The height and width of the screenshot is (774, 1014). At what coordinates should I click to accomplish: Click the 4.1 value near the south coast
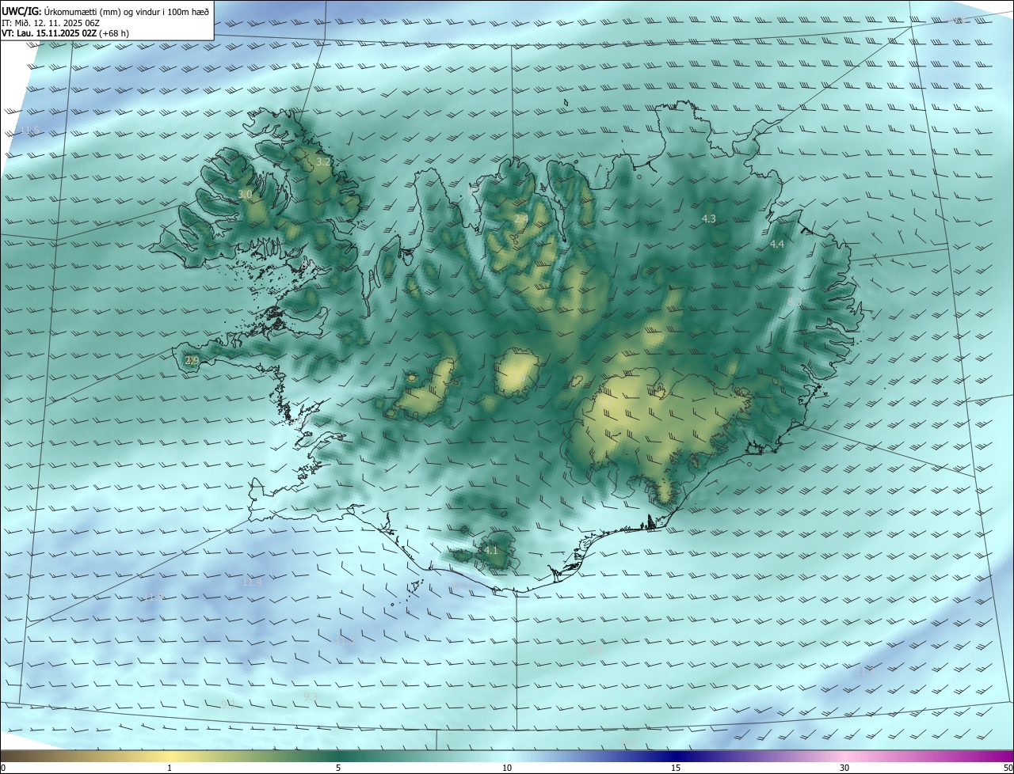click(491, 550)
